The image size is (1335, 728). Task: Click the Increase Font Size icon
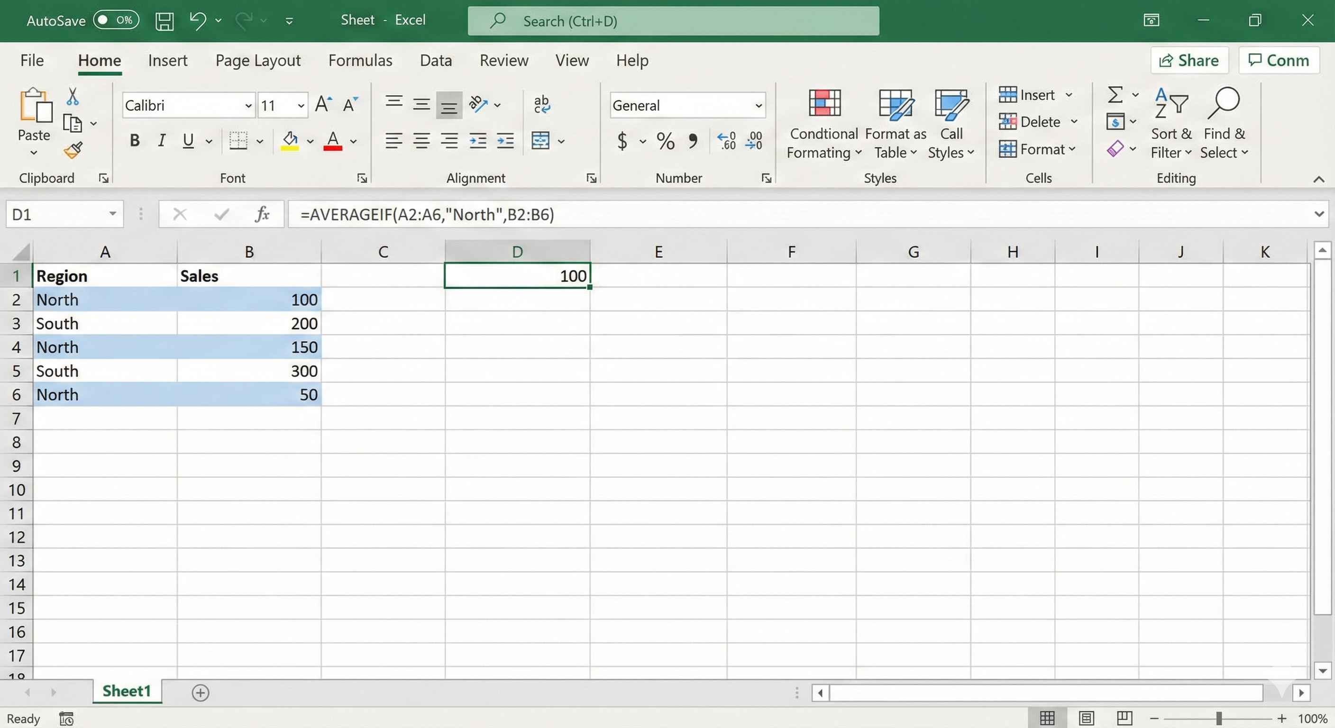323,104
